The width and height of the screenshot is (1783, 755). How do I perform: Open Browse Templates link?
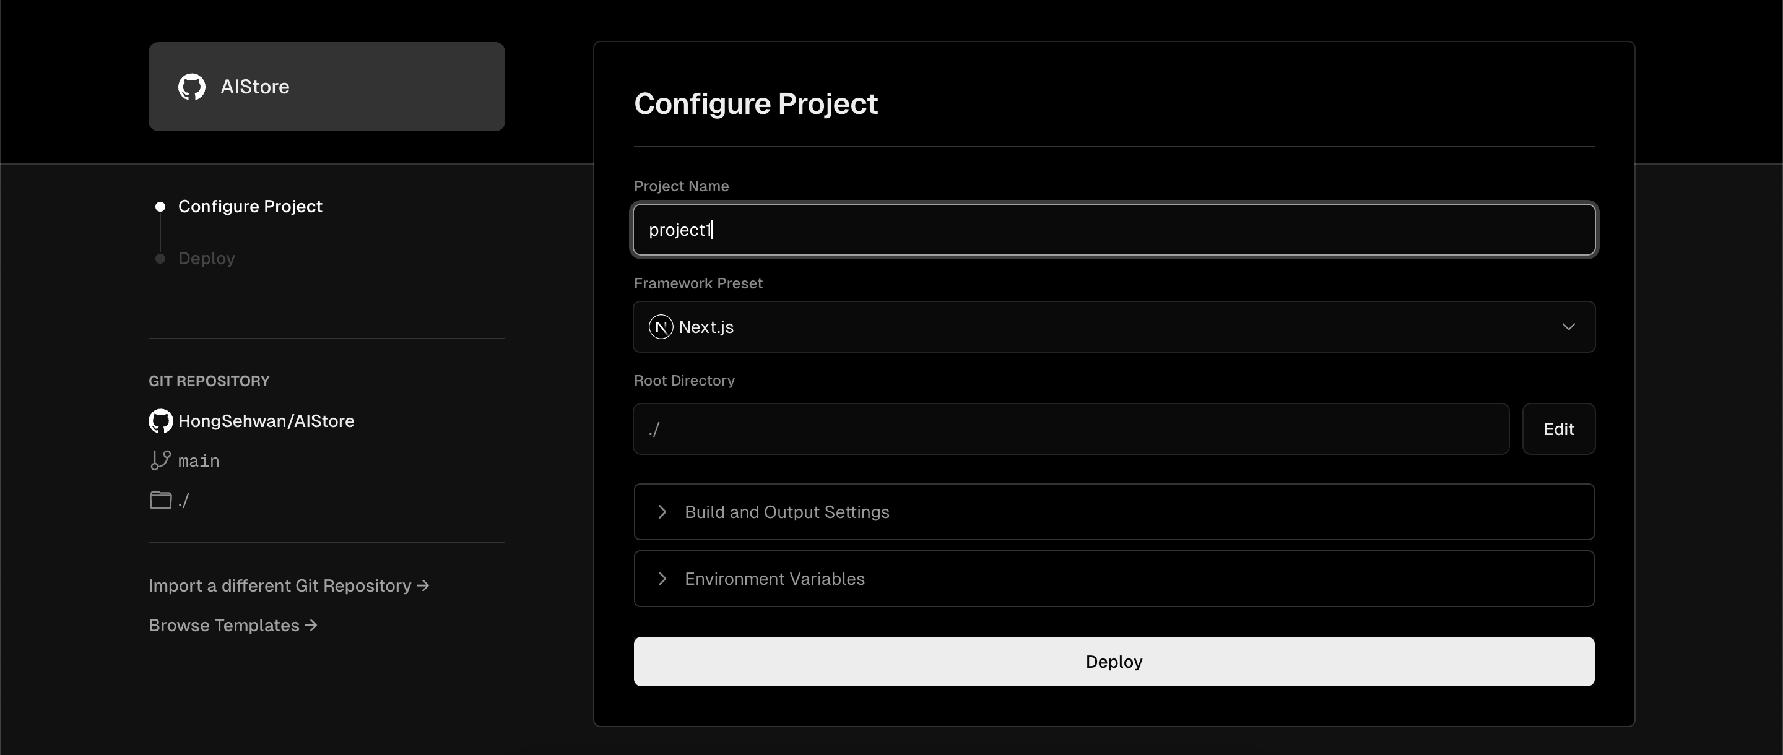233,625
